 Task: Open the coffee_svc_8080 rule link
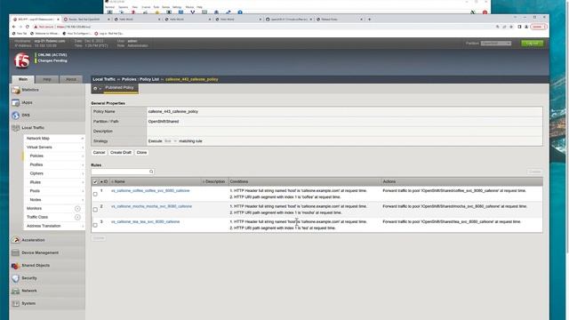[150, 191]
